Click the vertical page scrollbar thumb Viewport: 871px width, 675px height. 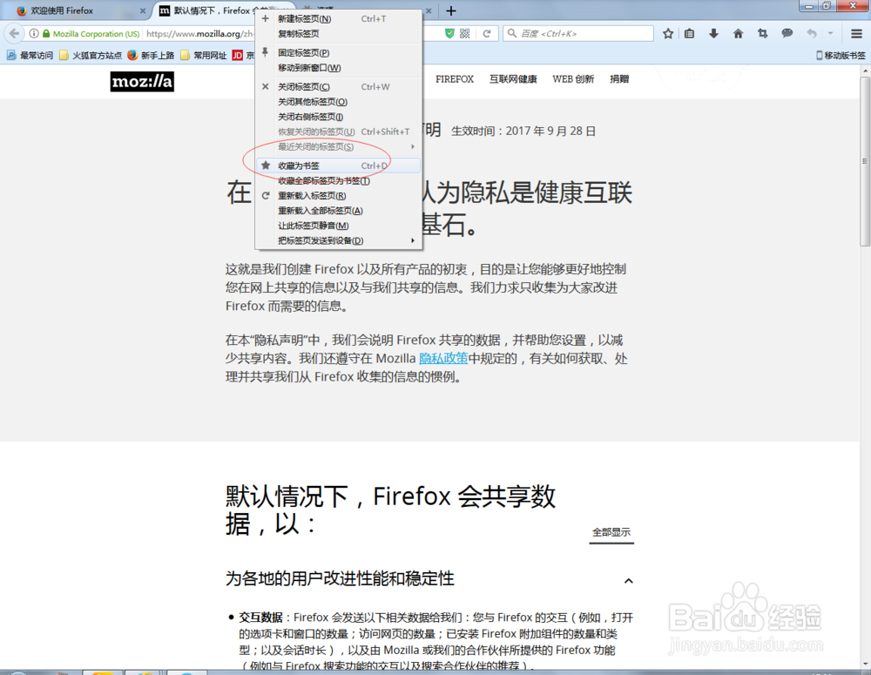click(x=865, y=161)
